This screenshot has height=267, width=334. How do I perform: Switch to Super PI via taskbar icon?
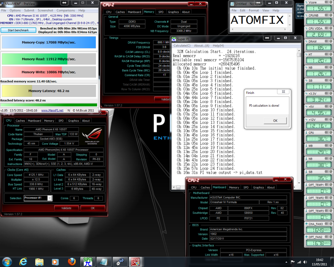point(88,262)
